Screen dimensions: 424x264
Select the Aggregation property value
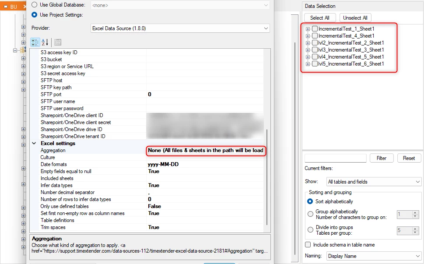pos(206,150)
